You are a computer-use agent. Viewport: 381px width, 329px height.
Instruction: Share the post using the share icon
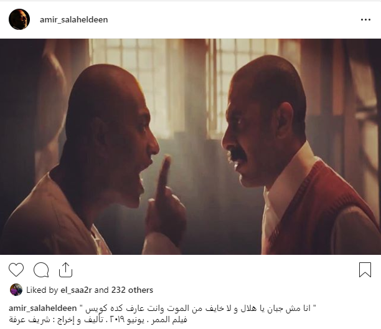pyautogui.click(x=65, y=270)
